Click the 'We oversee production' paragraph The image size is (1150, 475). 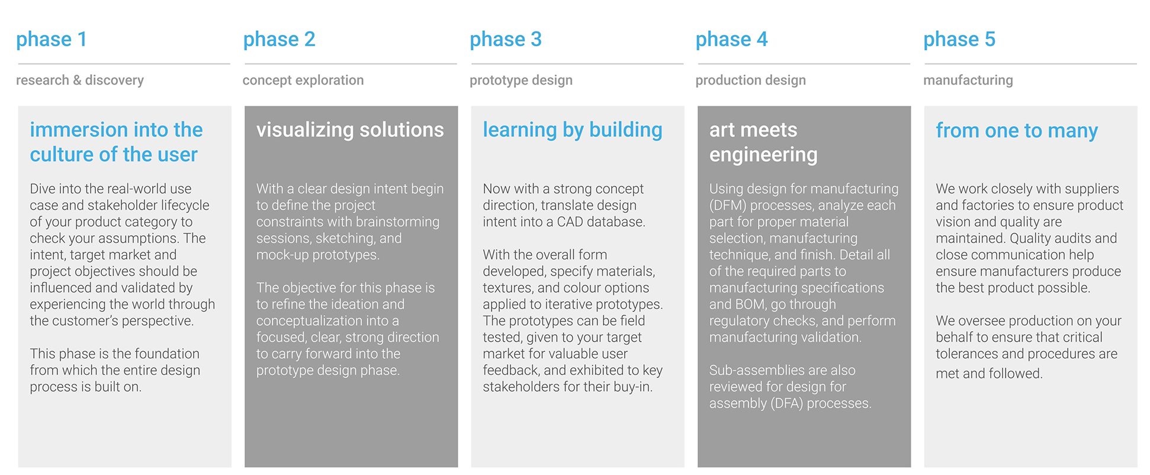(x=1028, y=346)
